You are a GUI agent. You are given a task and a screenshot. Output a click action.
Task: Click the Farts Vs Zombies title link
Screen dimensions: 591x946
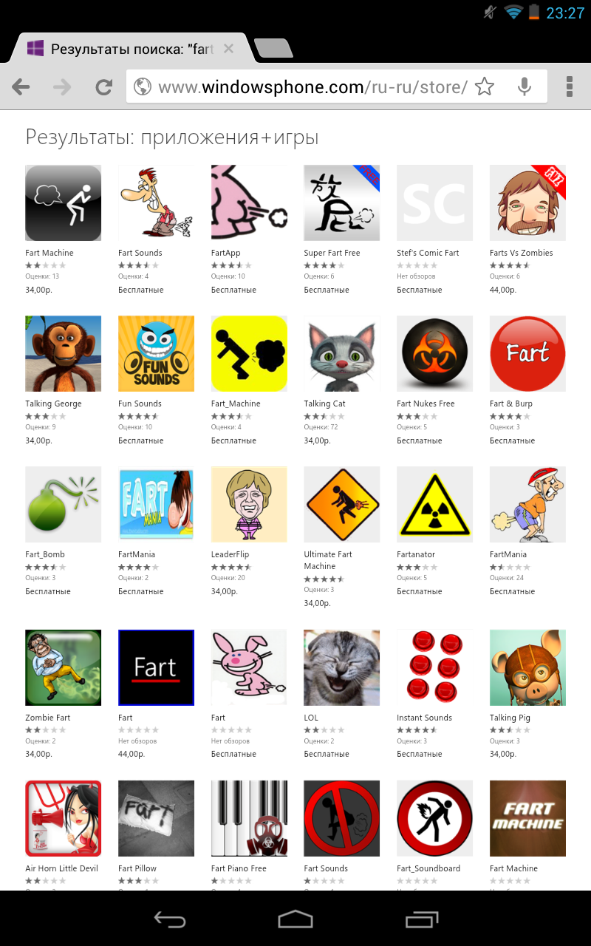[522, 253]
